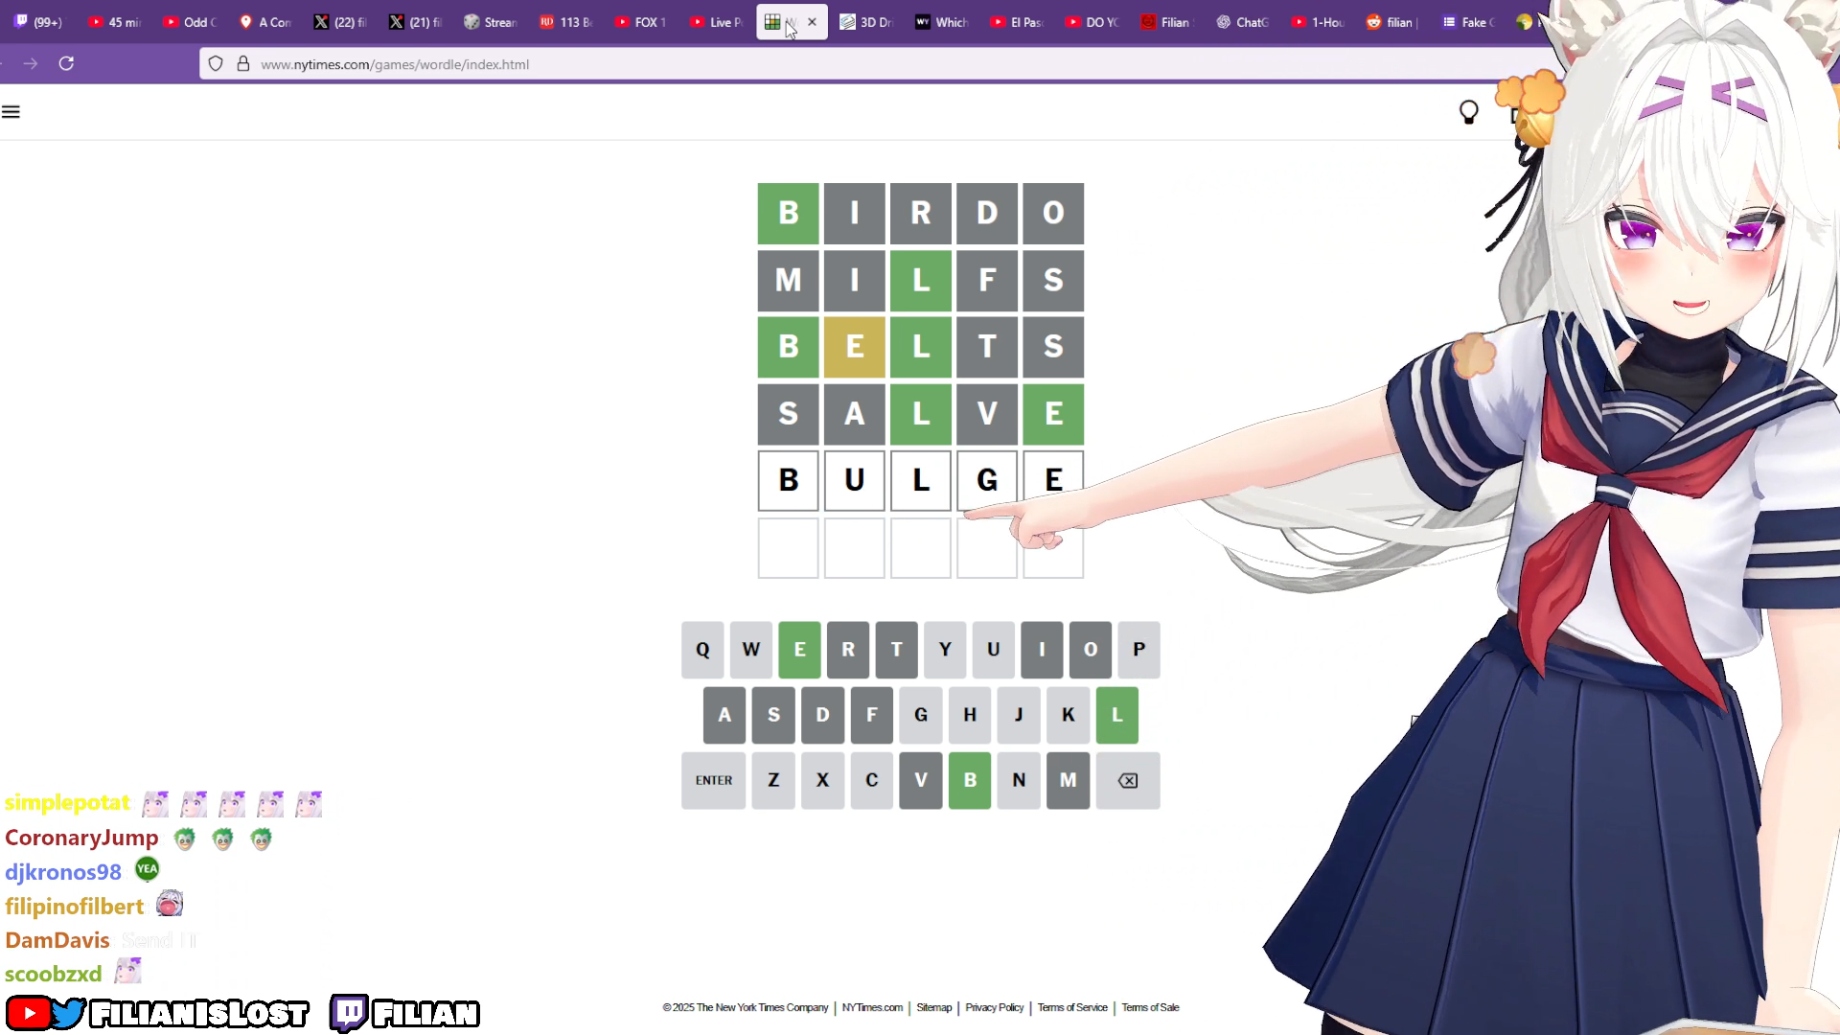Click the forward navigation arrow

tap(31, 63)
